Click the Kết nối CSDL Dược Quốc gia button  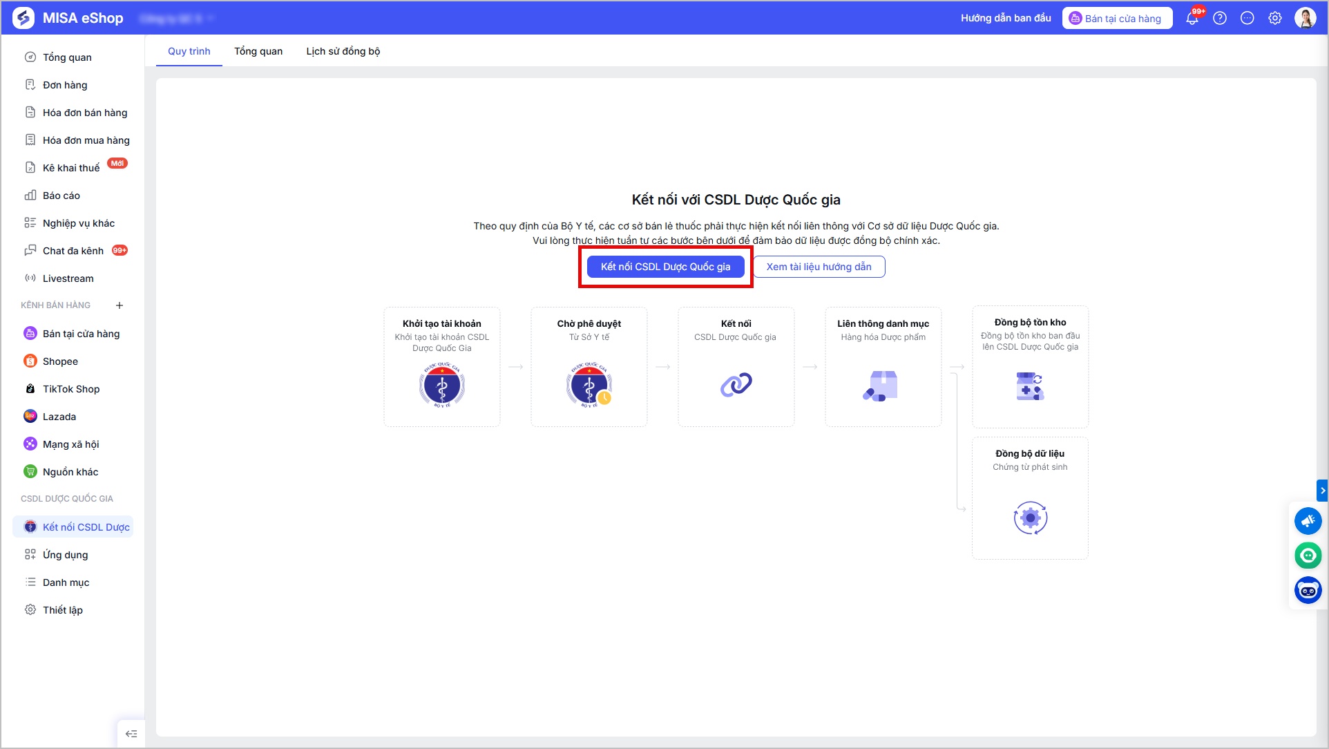(665, 267)
